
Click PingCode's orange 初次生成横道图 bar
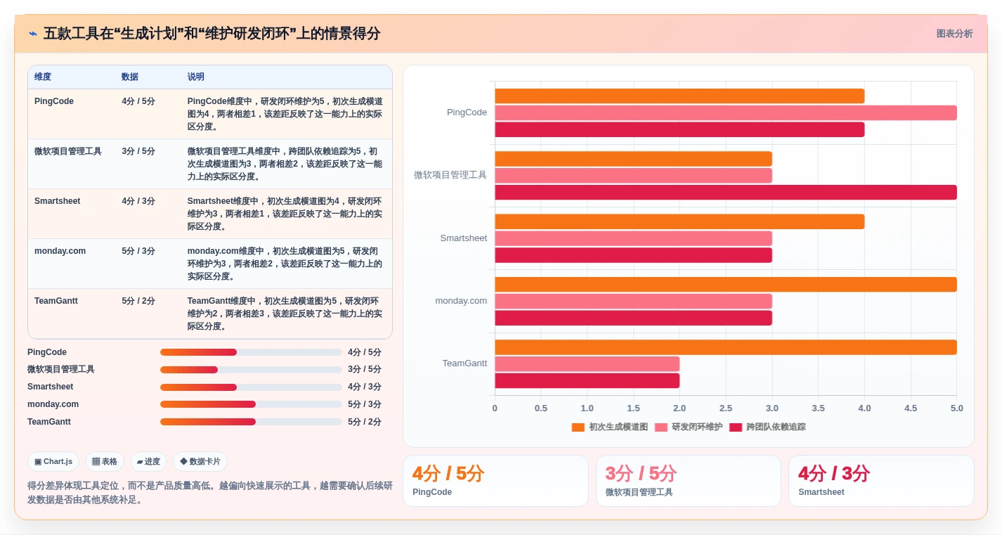[679, 96]
